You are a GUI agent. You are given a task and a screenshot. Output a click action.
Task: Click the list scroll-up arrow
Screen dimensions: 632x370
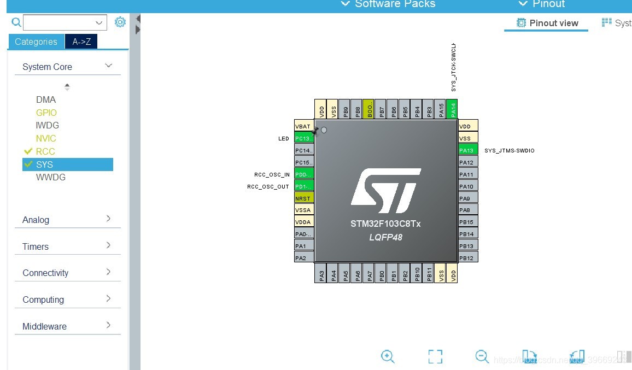(67, 85)
